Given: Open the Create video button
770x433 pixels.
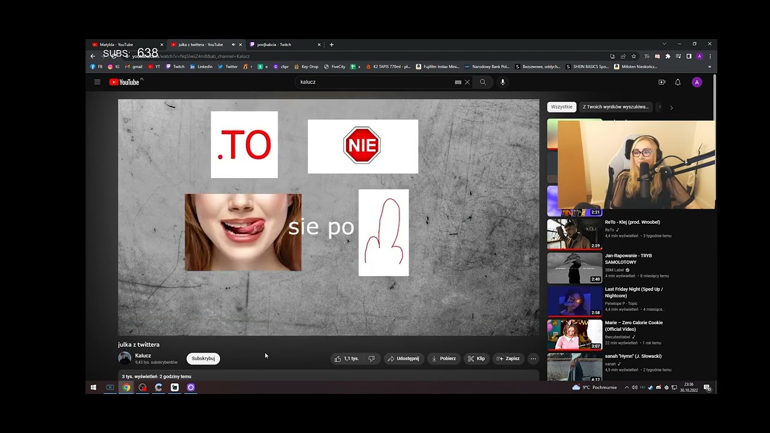Looking at the screenshot, I should (x=662, y=82).
